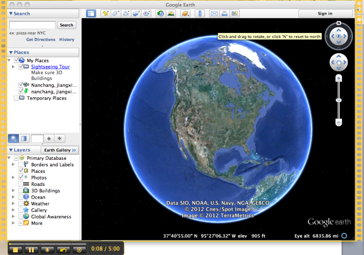
Task: Show historical imagery with the clock icon
Action: tap(160, 13)
